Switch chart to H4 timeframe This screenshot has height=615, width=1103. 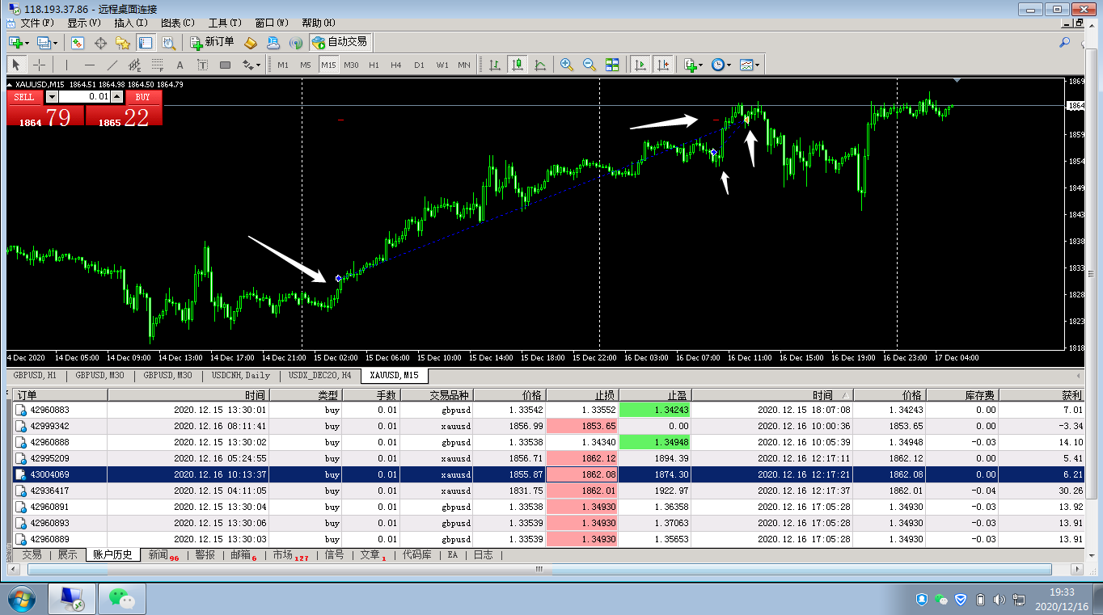click(396, 65)
